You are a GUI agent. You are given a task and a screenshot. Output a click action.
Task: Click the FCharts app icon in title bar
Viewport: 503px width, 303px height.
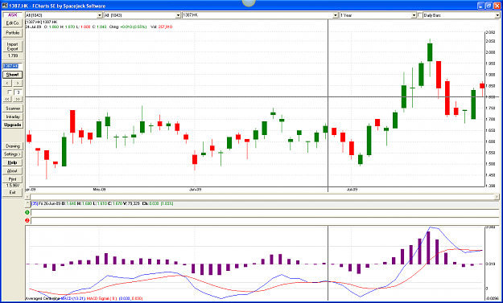[x=5, y=6]
